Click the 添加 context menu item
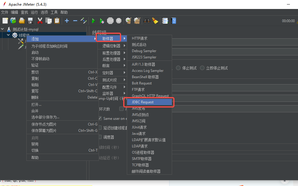Viewport: 298px width, 186px height. point(62,39)
